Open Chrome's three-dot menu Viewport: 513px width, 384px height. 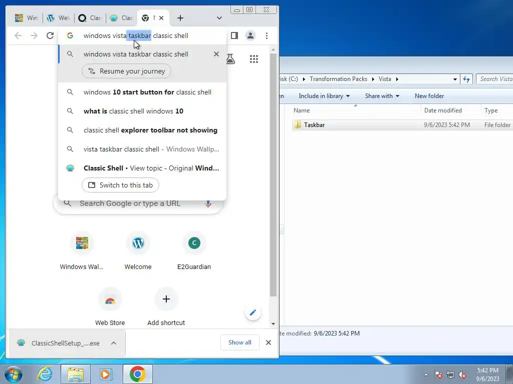pos(267,35)
